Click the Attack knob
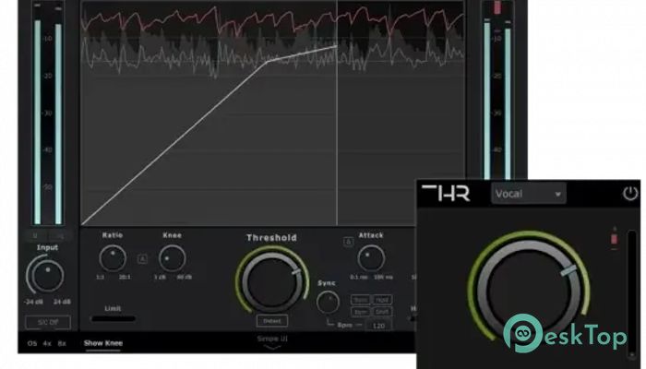Viewport: 646px width, 369px height. tap(370, 257)
